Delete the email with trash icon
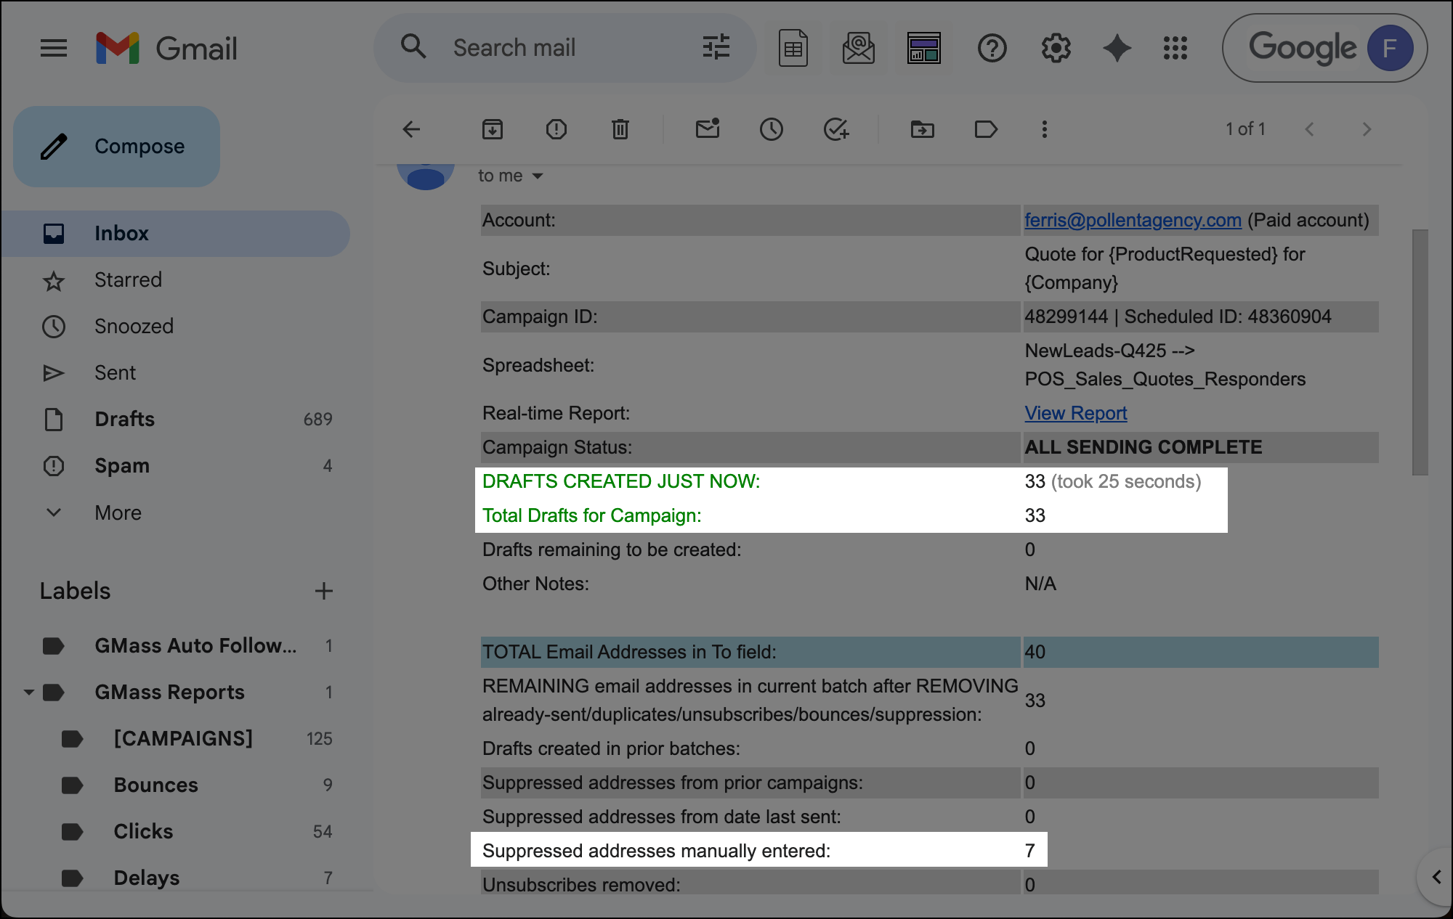Viewport: 1453px width, 919px height. coord(620,129)
